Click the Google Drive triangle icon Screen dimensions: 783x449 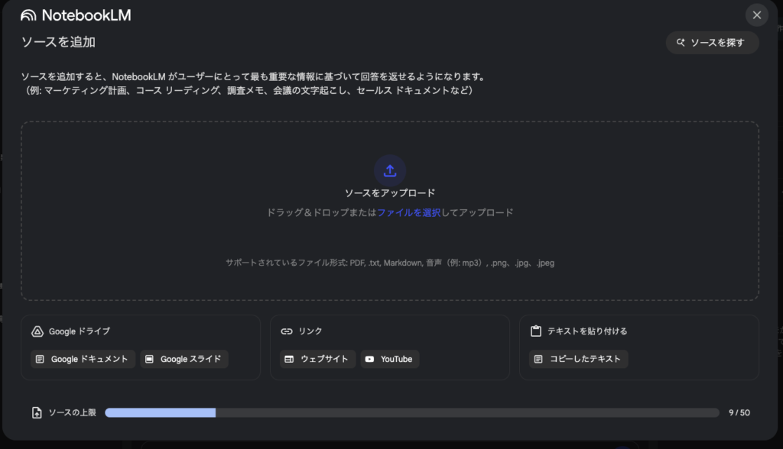click(x=37, y=331)
